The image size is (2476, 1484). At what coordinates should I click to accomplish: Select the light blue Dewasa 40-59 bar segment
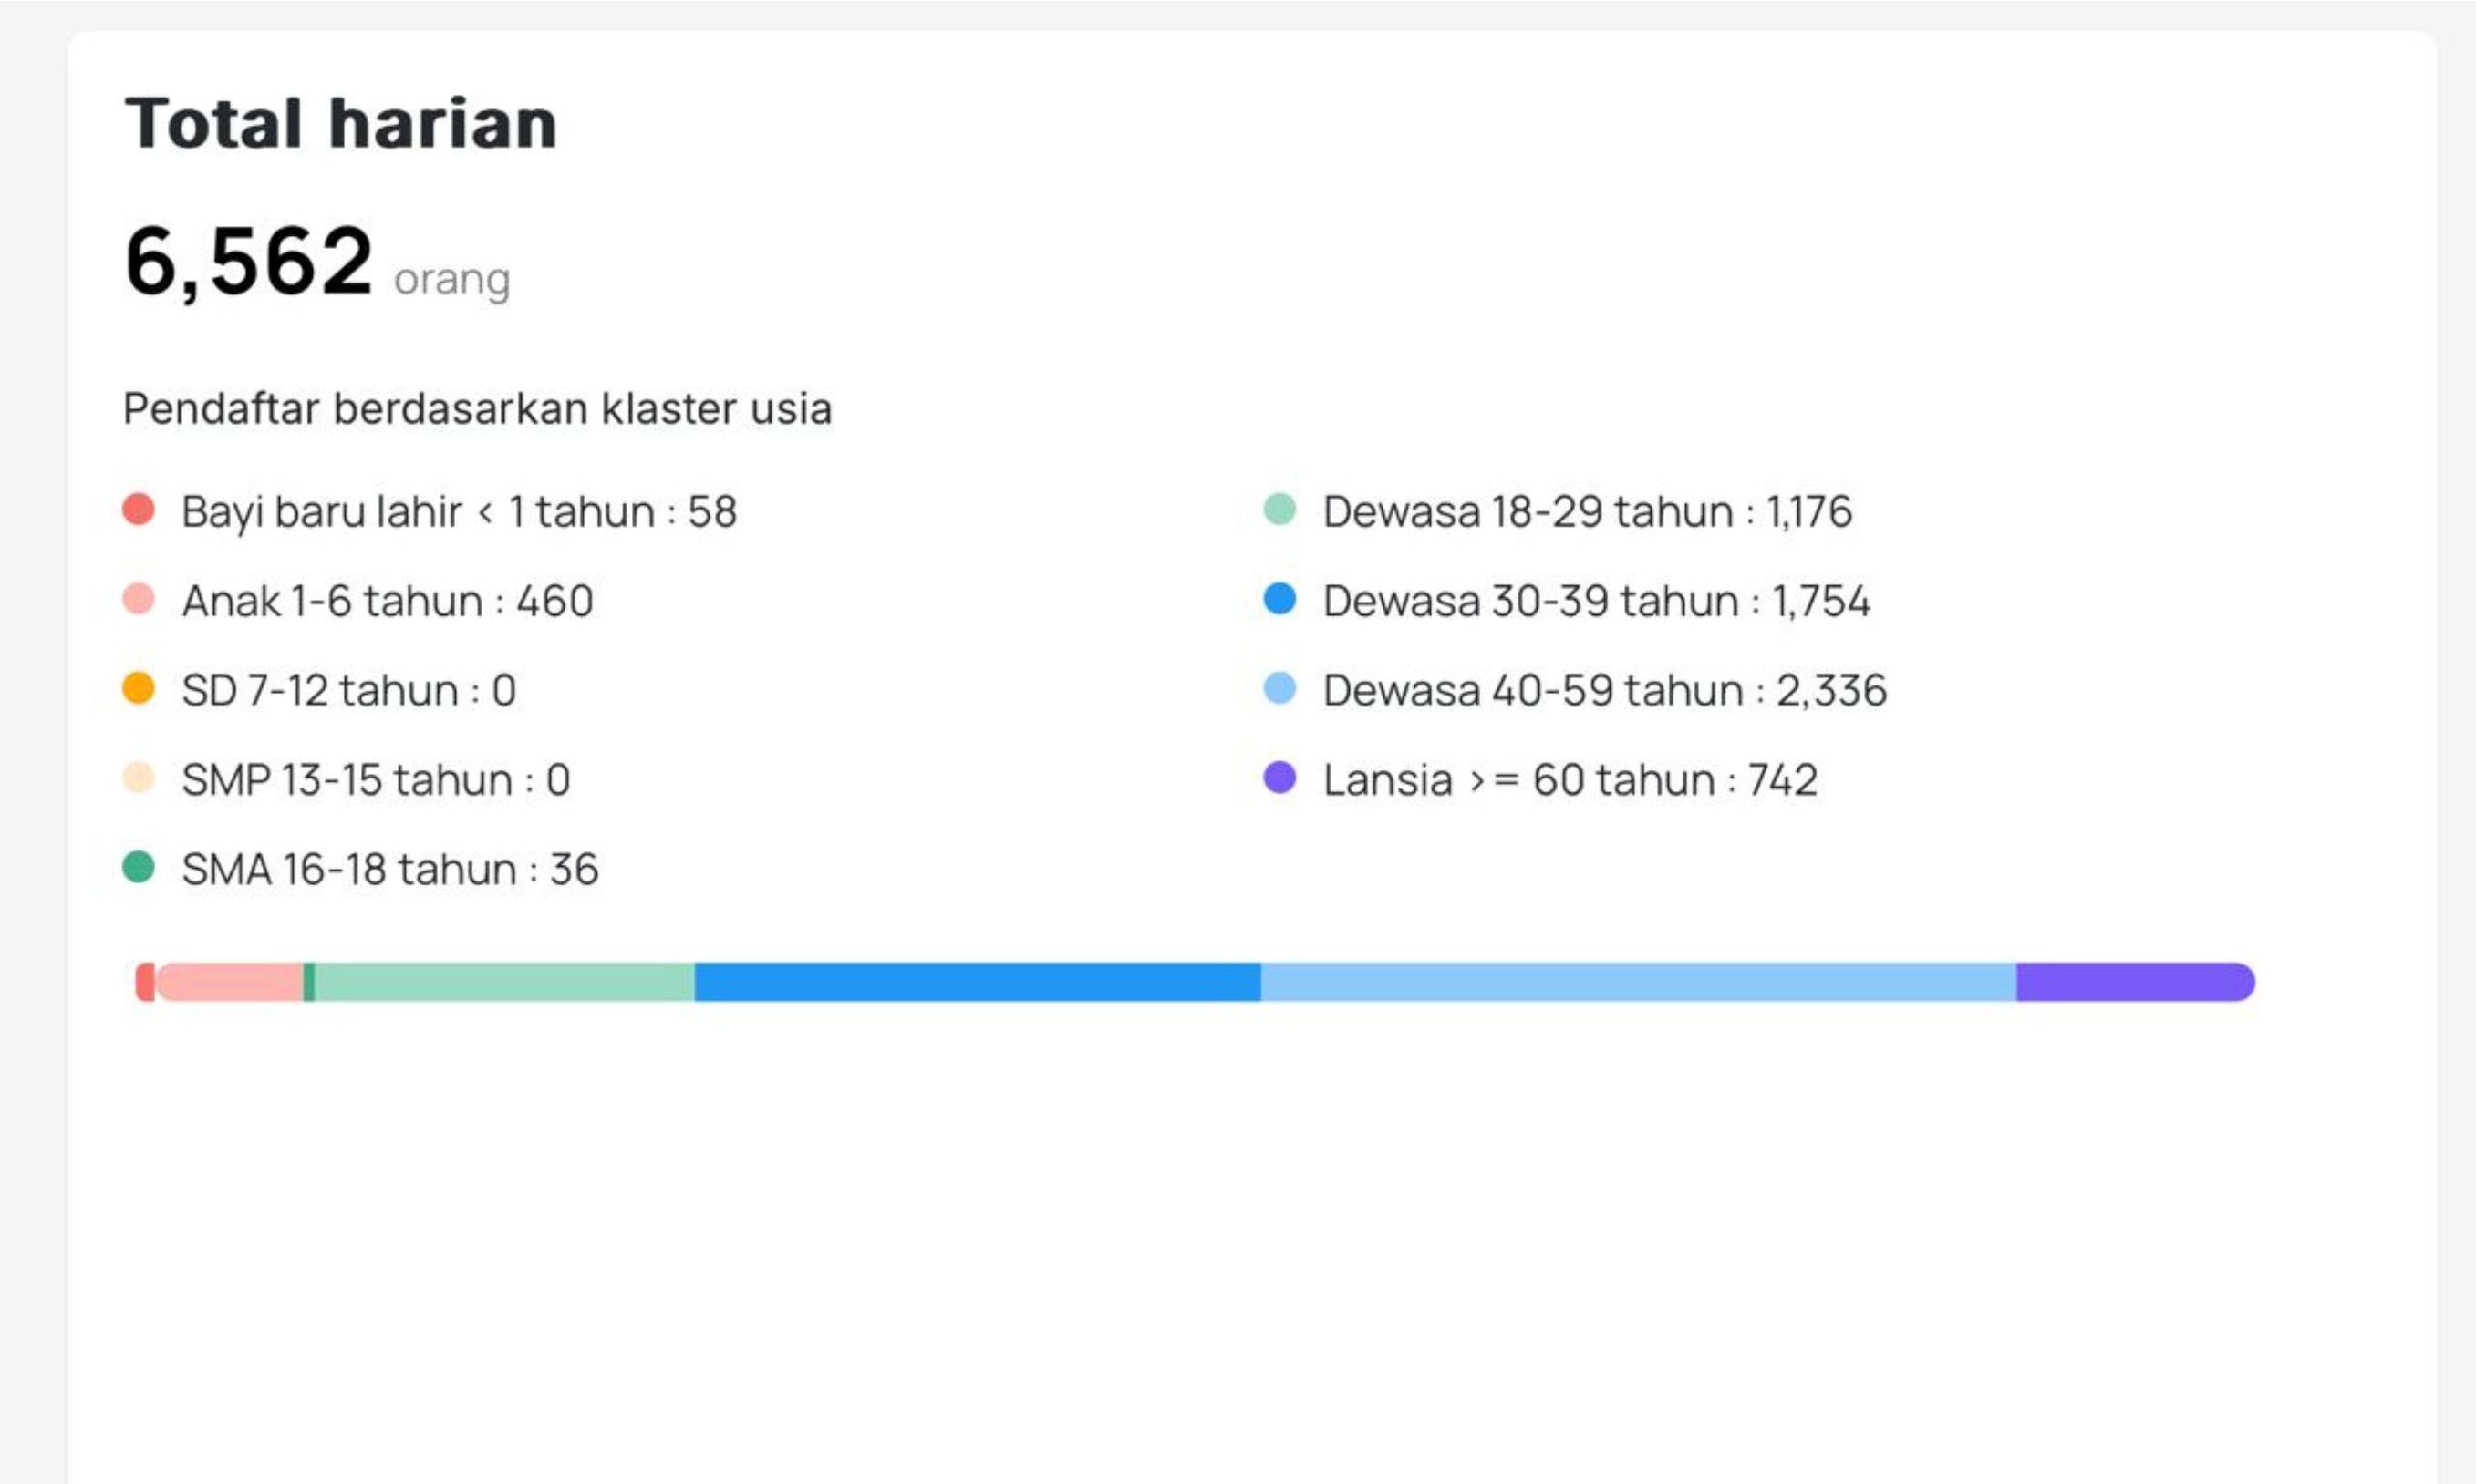(x=1639, y=982)
